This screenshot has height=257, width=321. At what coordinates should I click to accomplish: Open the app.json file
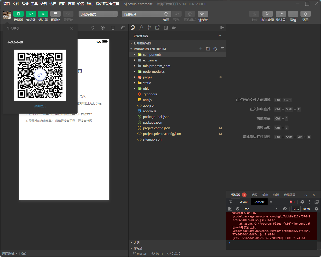[x=177, y=105]
